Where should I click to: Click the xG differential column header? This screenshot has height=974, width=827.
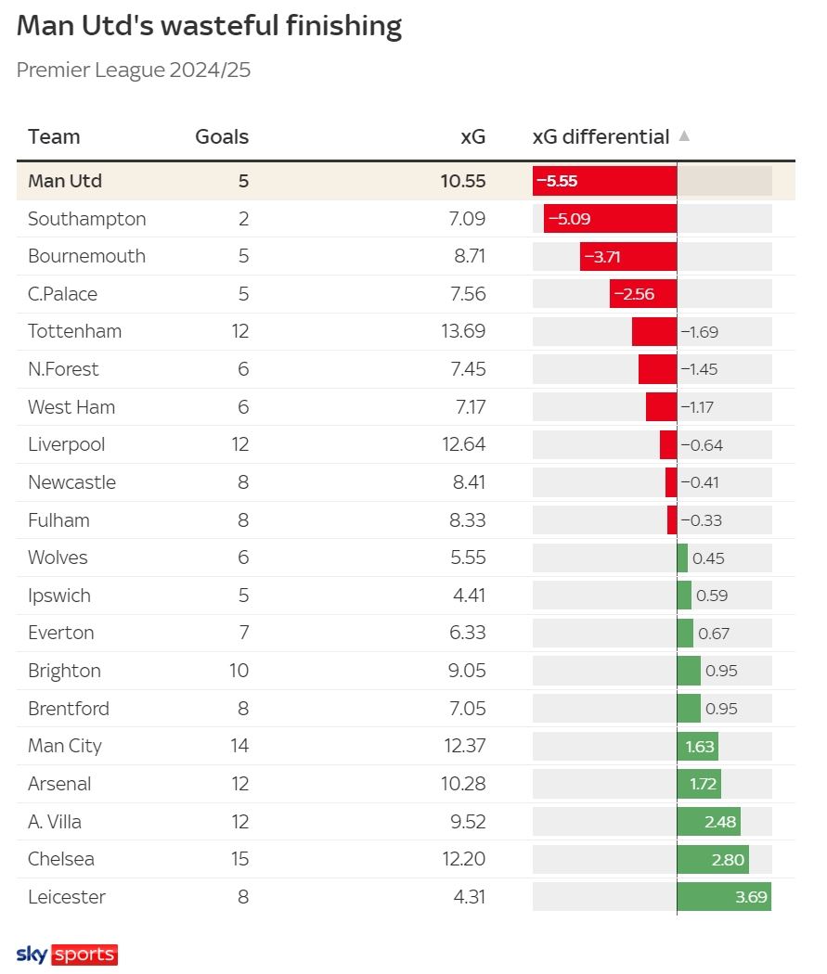click(601, 136)
